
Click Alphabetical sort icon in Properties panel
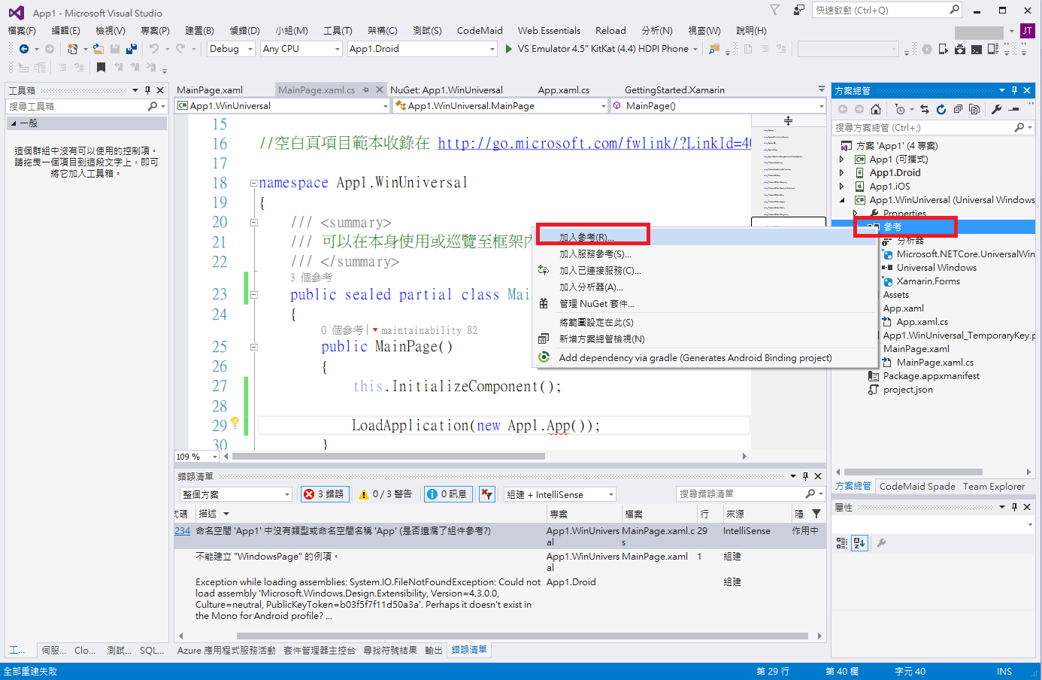tap(860, 542)
